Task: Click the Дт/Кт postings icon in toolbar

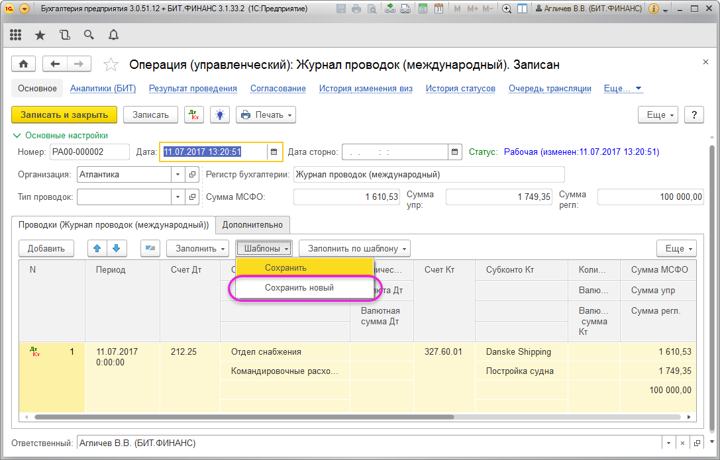Action: coord(194,115)
